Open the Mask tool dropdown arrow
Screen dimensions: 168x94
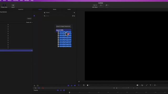coord(157,85)
